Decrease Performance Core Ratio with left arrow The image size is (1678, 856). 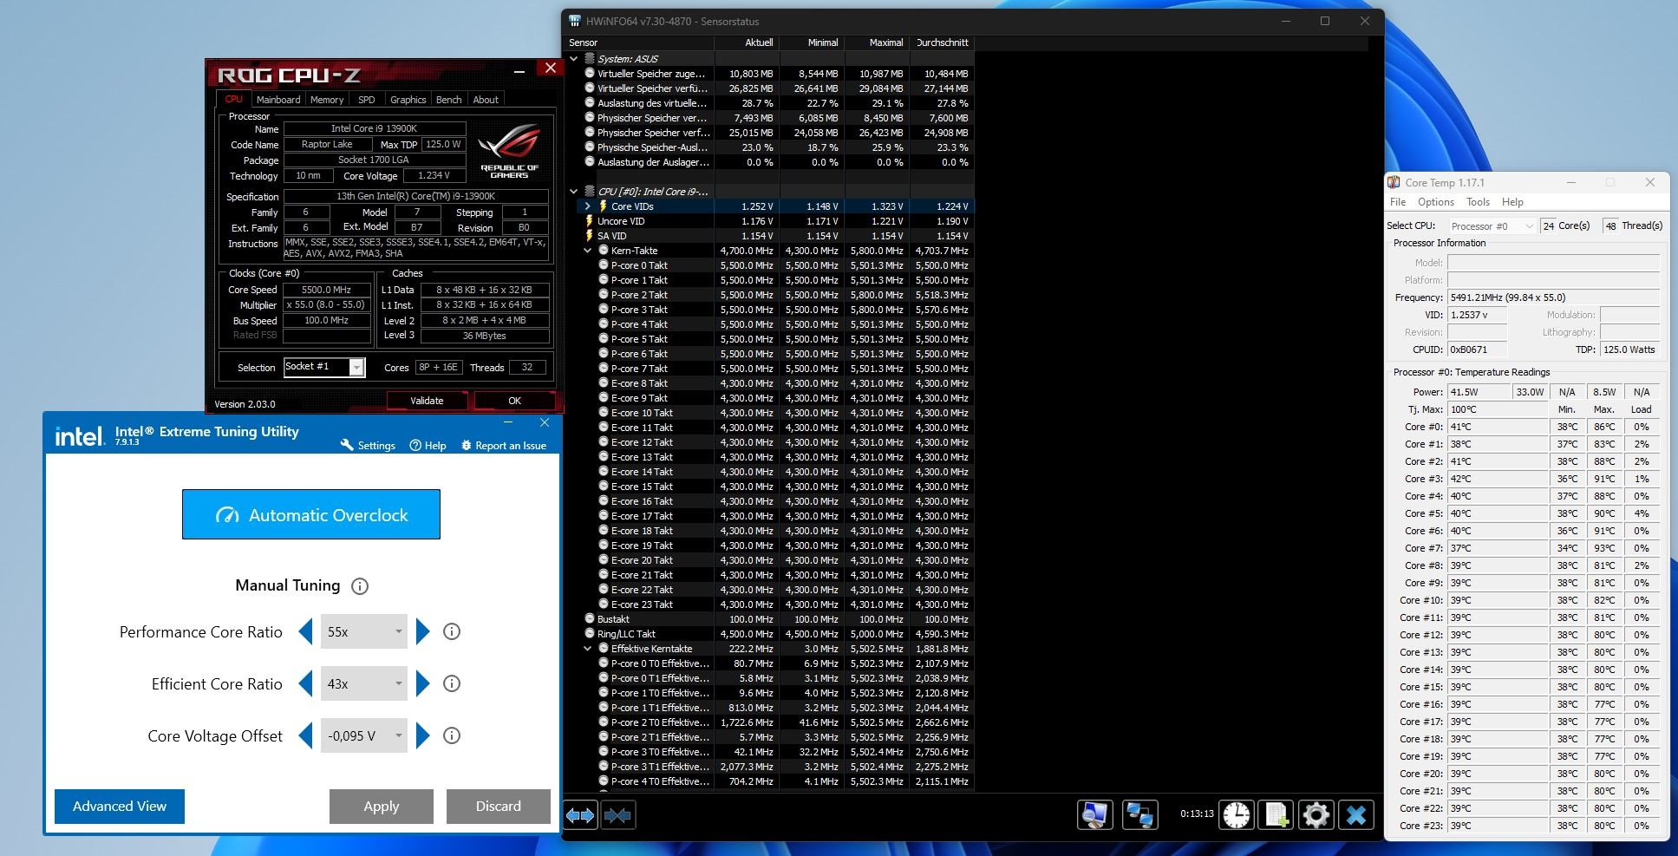[305, 632]
